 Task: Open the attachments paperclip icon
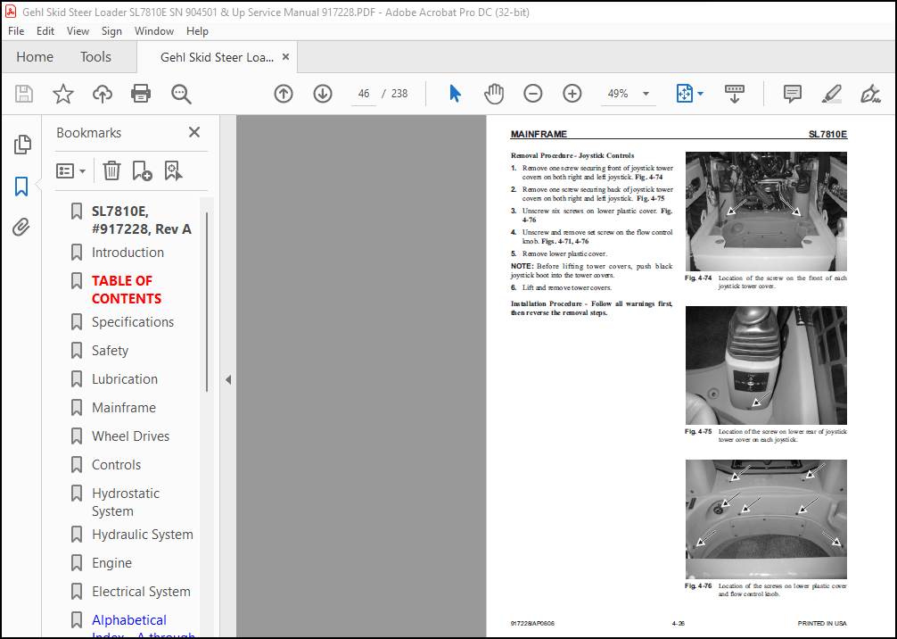click(21, 228)
